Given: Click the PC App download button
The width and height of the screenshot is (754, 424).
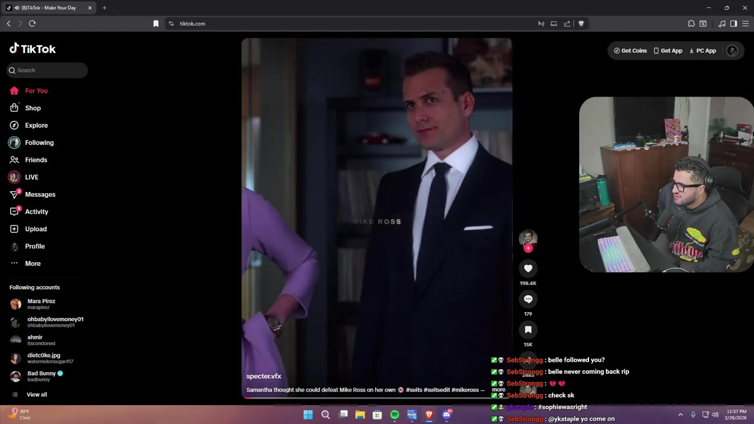Looking at the screenshot, I should pyautogui.click(x=702, y=51).
